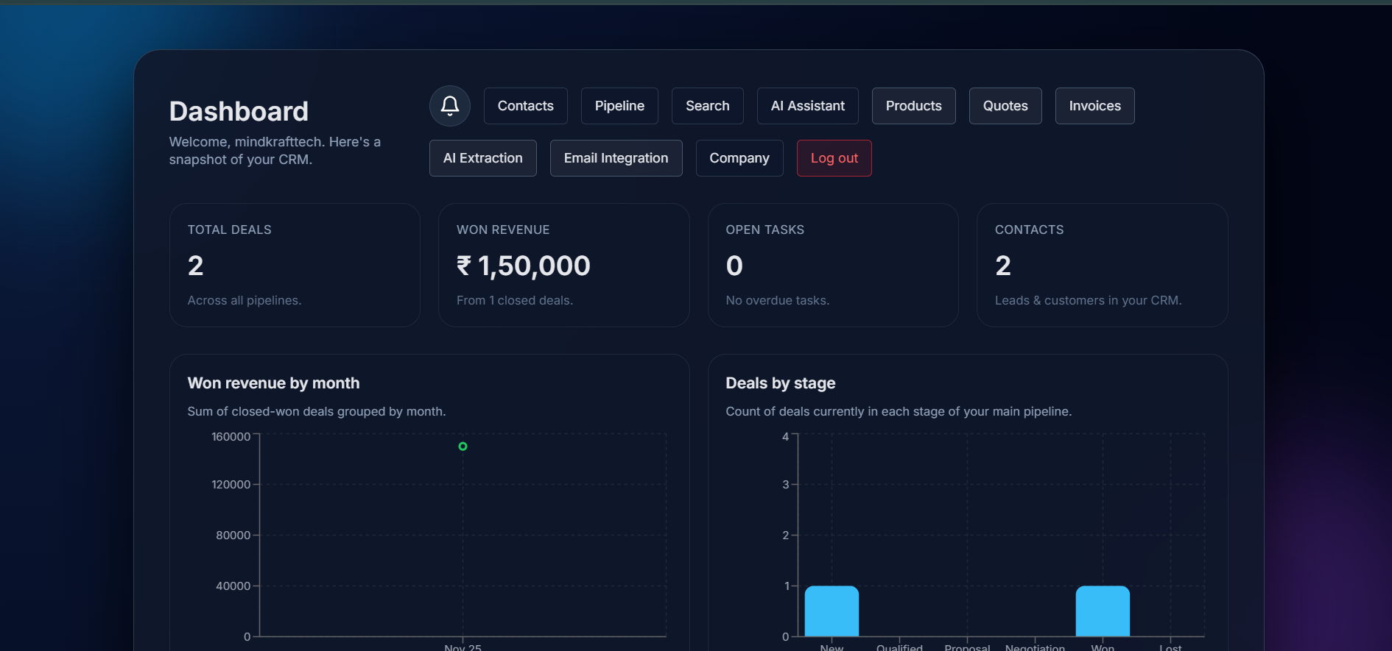
Task: Open the AI Extraction tool
Action: [482, 158]
